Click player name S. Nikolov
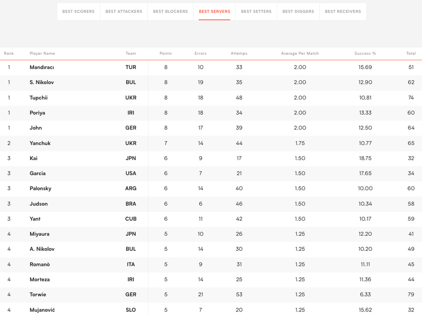 [42, 82]
